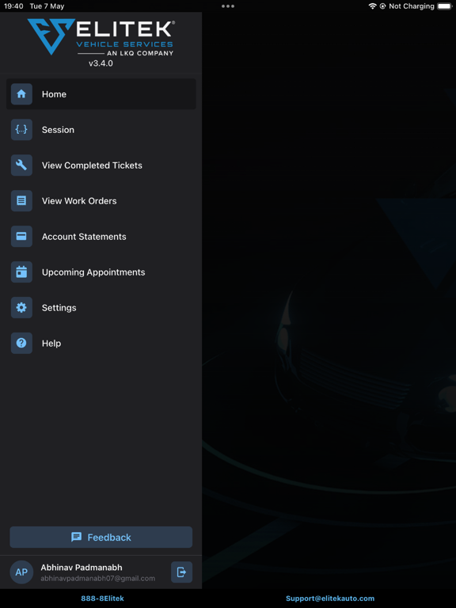The width and height of the screenshot is (456, 608).
Task: Open the Session menu item
Action: pyautogui.click(x=101, y=130)
